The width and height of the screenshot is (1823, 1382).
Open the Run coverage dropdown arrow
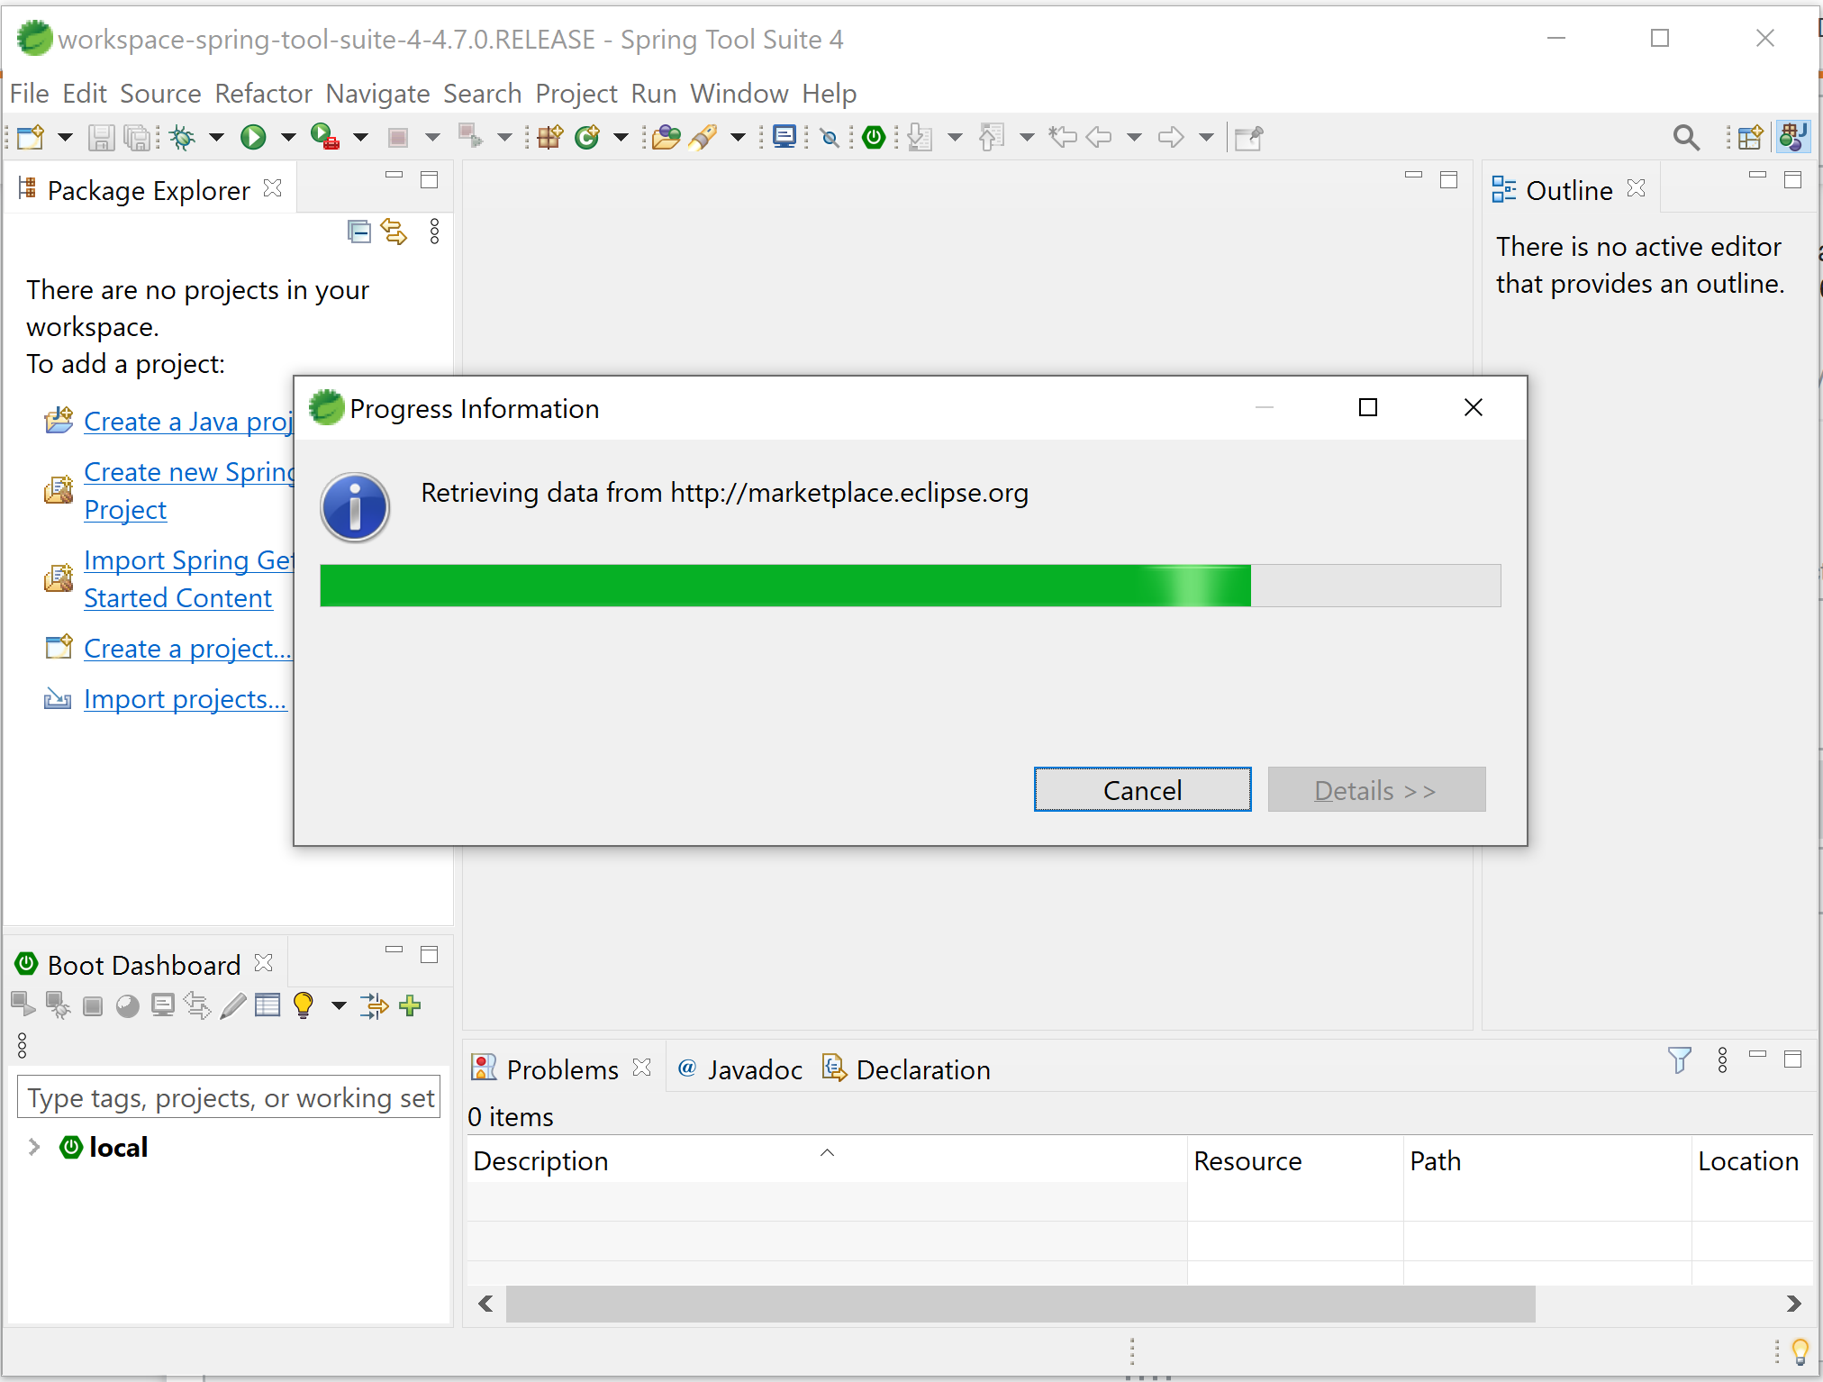tap(360, 137)
